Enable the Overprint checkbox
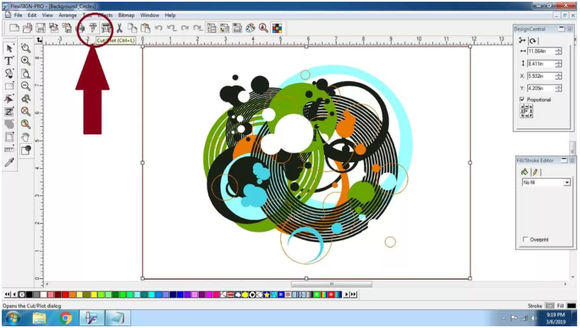Screen dimensions: 580x328 [525, 239]
